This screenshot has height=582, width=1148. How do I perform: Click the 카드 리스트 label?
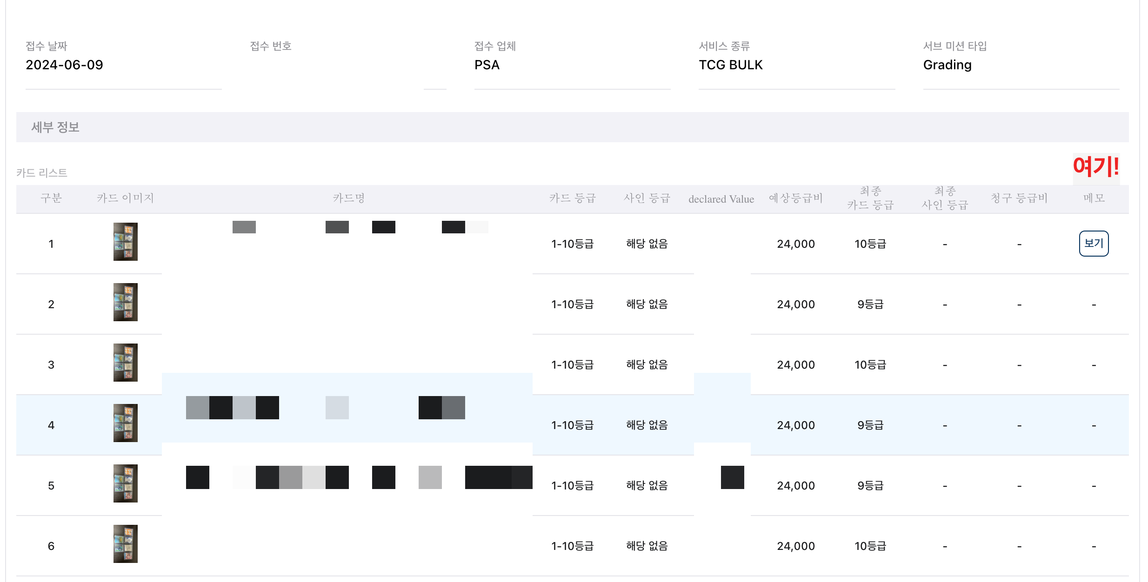pyautogui.click(x=42, y=173)
